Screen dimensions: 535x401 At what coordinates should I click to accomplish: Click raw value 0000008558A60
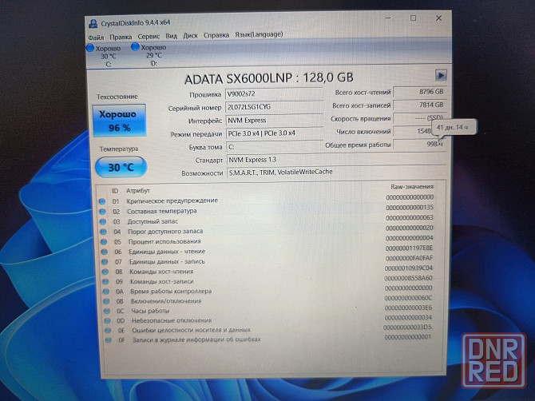click(x=408, y=278)
